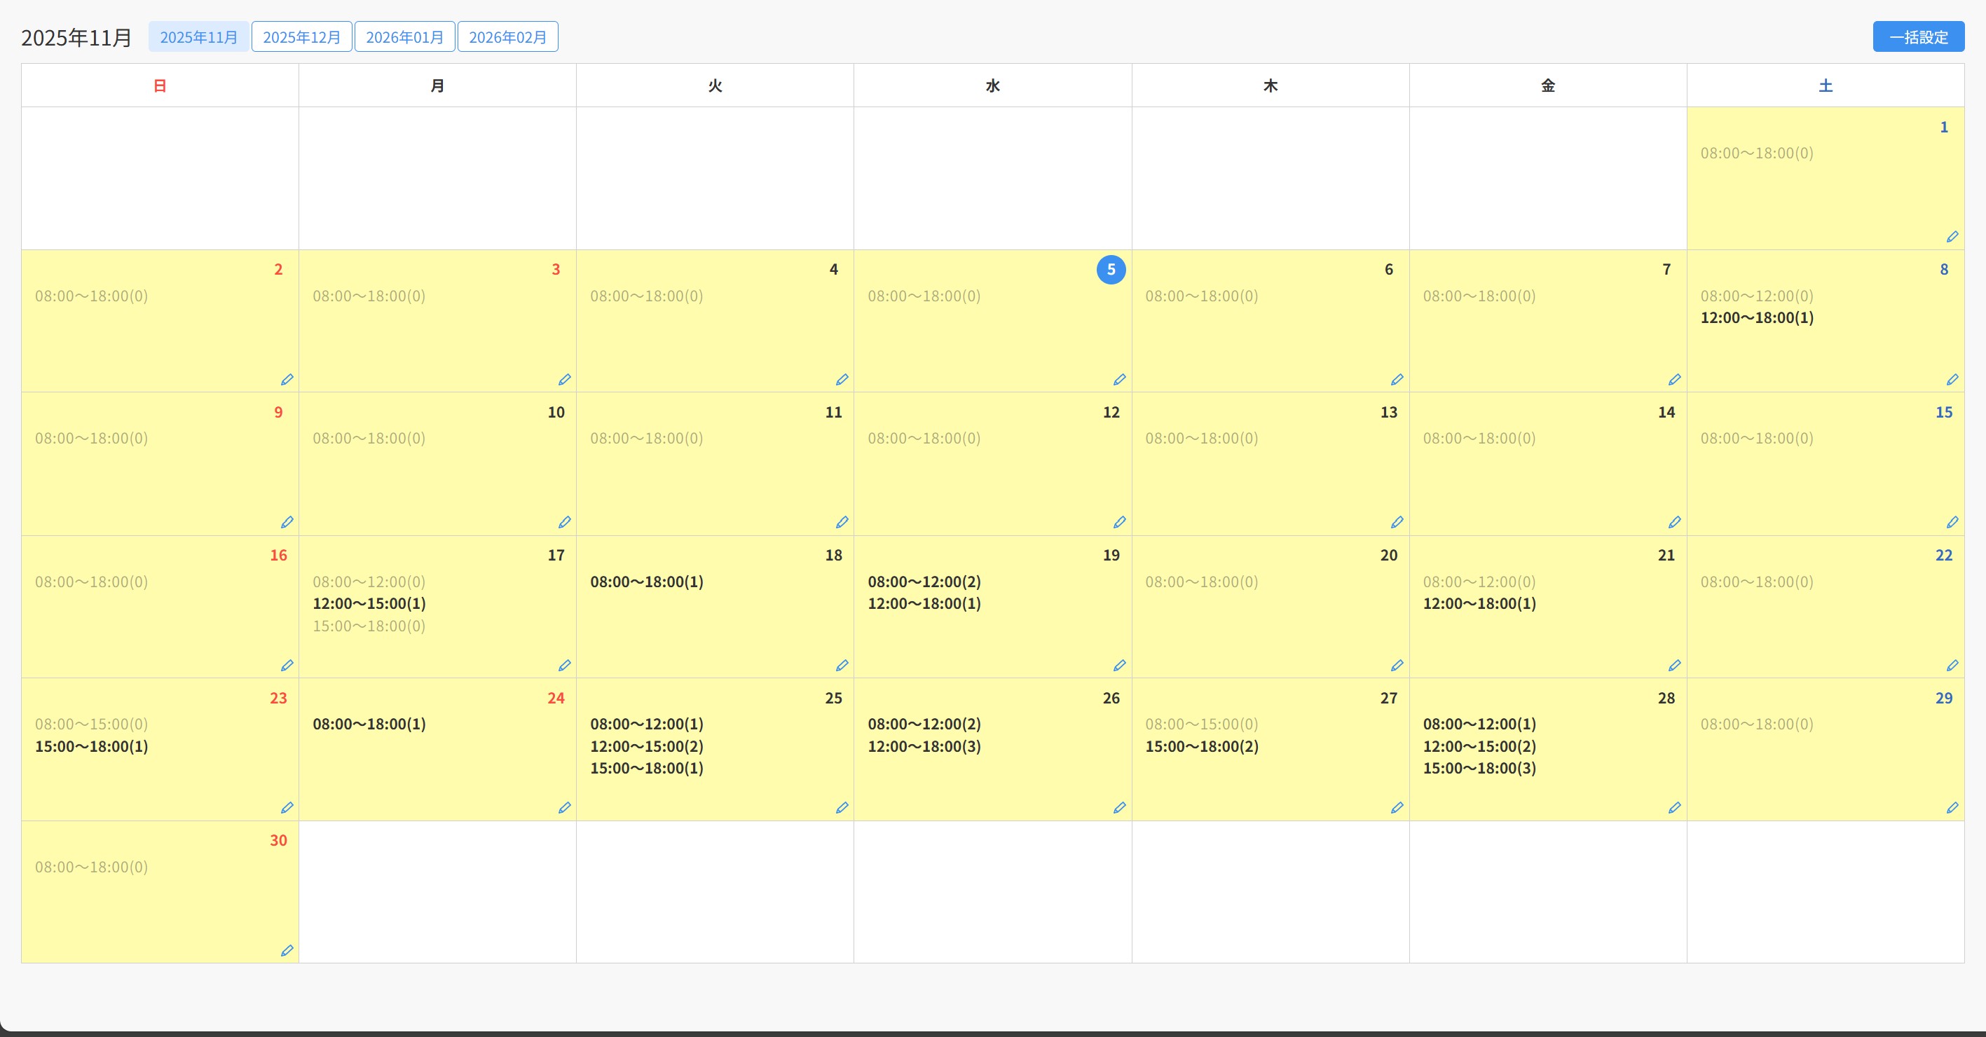Switch to the 2026年01月 tab
Screen dimensions: 1986x1037
pos(404,37)
